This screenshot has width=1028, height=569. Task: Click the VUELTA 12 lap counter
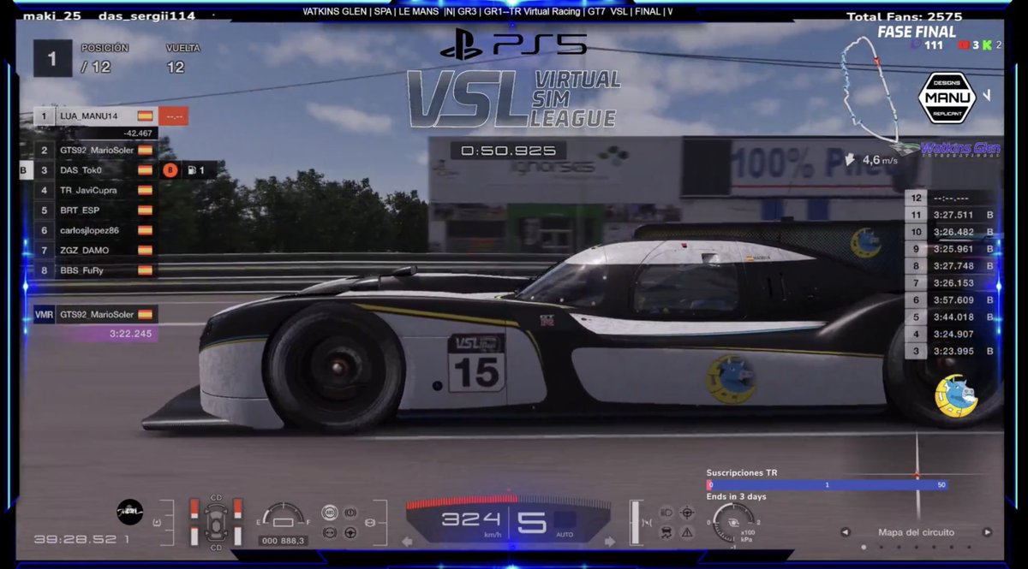pyautogui.click(x=181, y=59)
